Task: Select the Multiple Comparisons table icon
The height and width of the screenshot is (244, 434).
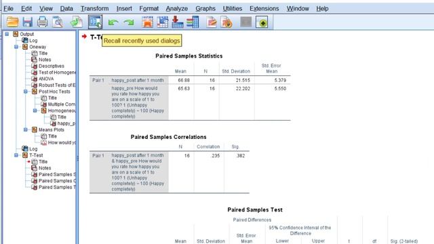Action: (43, 104)
